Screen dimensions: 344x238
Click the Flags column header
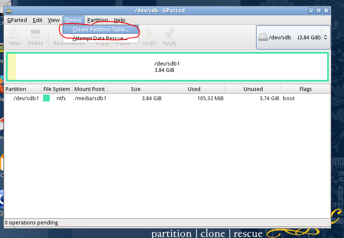click(x=305, y=89)
